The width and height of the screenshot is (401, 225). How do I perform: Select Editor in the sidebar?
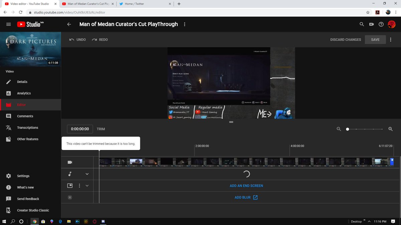tap(30, 105)
